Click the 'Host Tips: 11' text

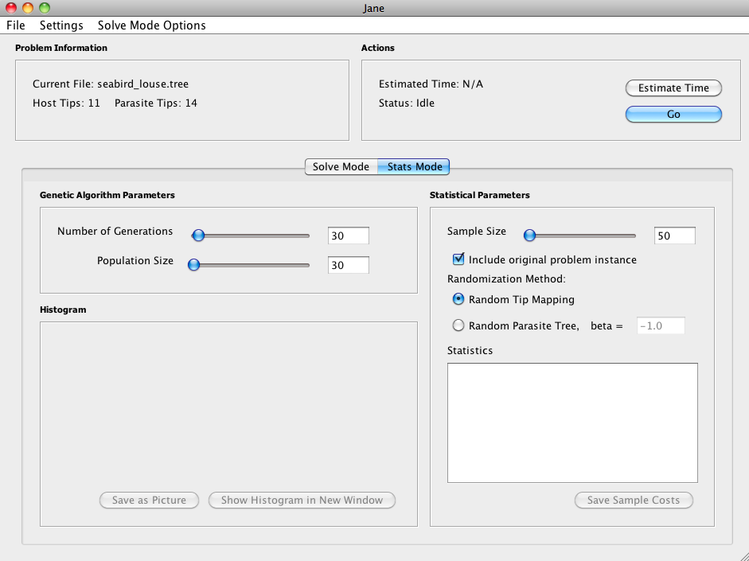click(66, 103)
